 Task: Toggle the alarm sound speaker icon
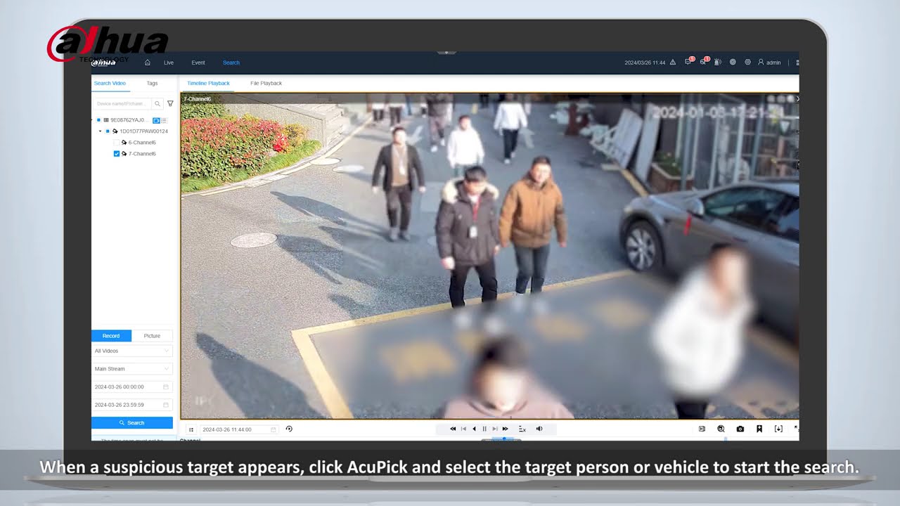718,63
